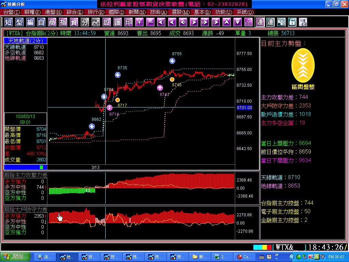The image size is (349, 262).
Task: Click the browser person toolbar icon
Action: click(303, 22)
